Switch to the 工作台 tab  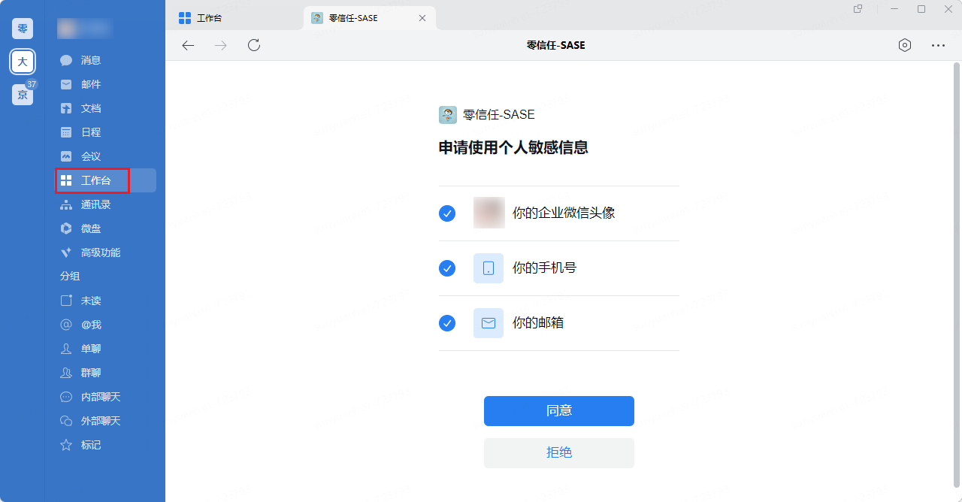(233, 18)
